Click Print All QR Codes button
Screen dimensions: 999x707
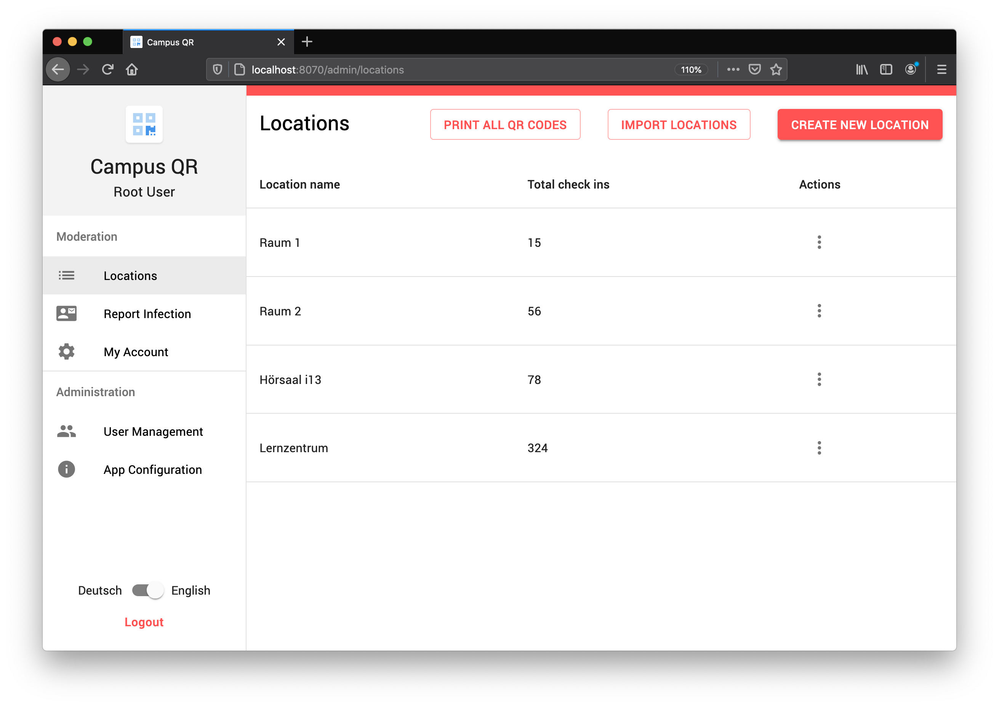[x=505, y=125]
